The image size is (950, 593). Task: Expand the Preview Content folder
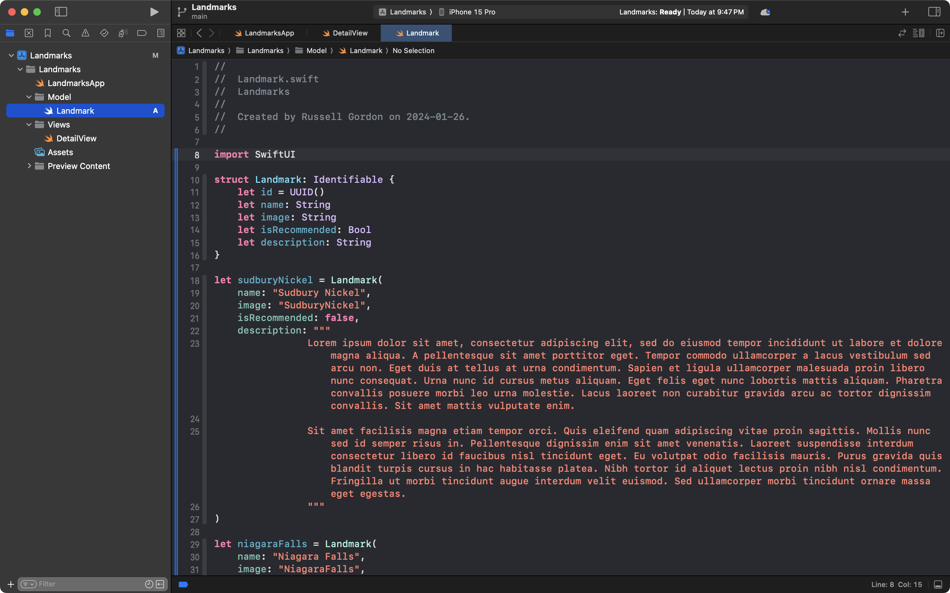[29, 166]
